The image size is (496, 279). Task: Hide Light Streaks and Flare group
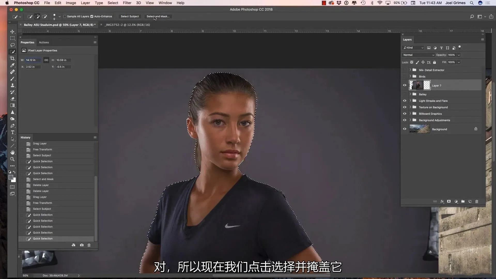[405, 101]
